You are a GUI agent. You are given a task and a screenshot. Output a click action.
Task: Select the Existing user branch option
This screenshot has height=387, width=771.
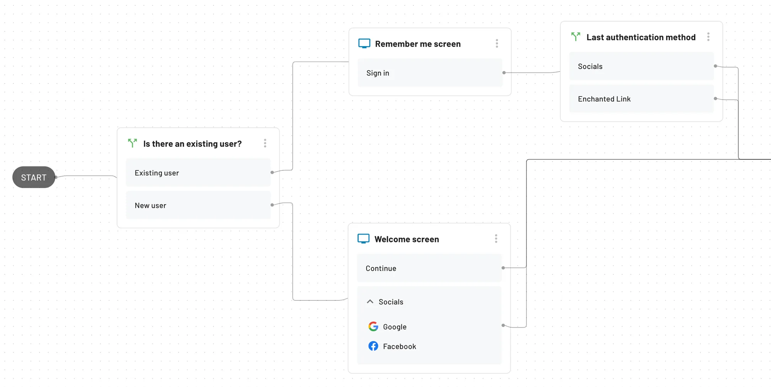(198, 172)
